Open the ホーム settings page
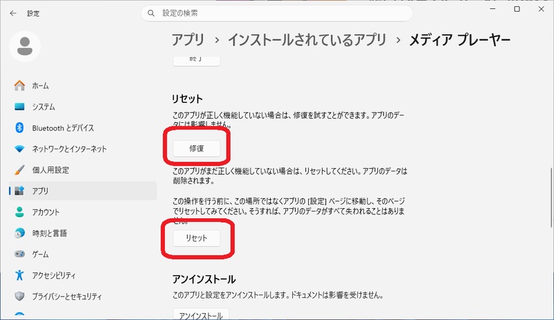554x320 pixels. [82, 86]
